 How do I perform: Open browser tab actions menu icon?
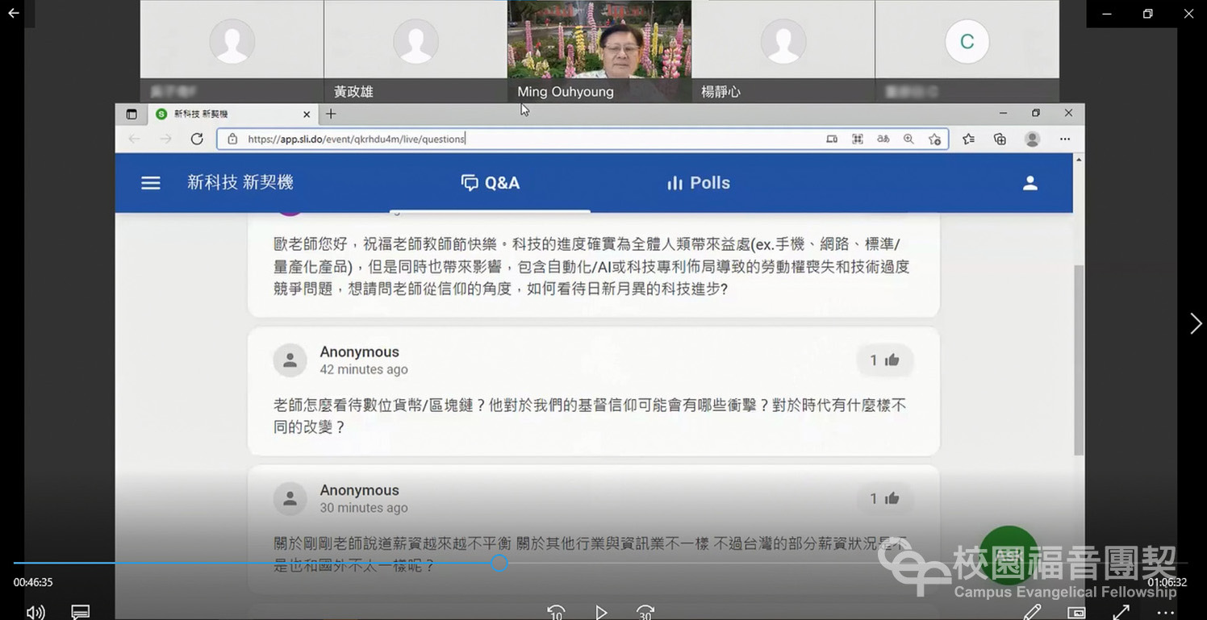(132, 114)
